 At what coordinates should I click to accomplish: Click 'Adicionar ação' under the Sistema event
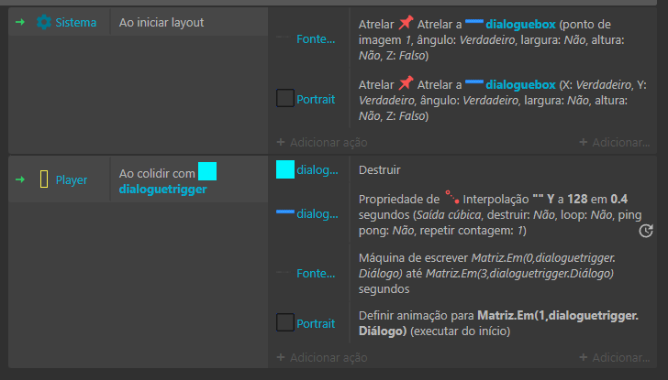tap(321, 142)
